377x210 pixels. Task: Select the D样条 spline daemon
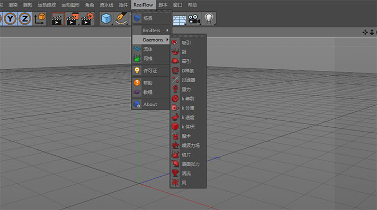(x=188, y=71)
